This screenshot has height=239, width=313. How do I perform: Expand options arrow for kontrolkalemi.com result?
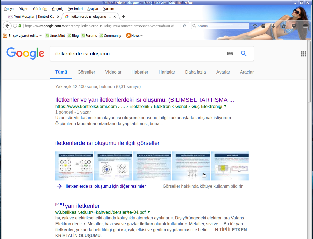point(225,106)
